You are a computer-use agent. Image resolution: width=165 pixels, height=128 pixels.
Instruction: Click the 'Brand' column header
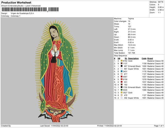(x=150, y=58)
